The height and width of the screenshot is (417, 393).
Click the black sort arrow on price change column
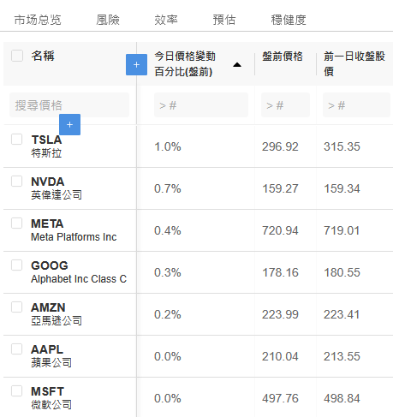(x=237, y=65)
